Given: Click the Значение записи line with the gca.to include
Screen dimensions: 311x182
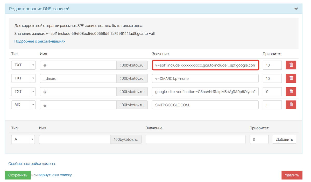Looking at the screenshot, I should (x=84, y=34).
